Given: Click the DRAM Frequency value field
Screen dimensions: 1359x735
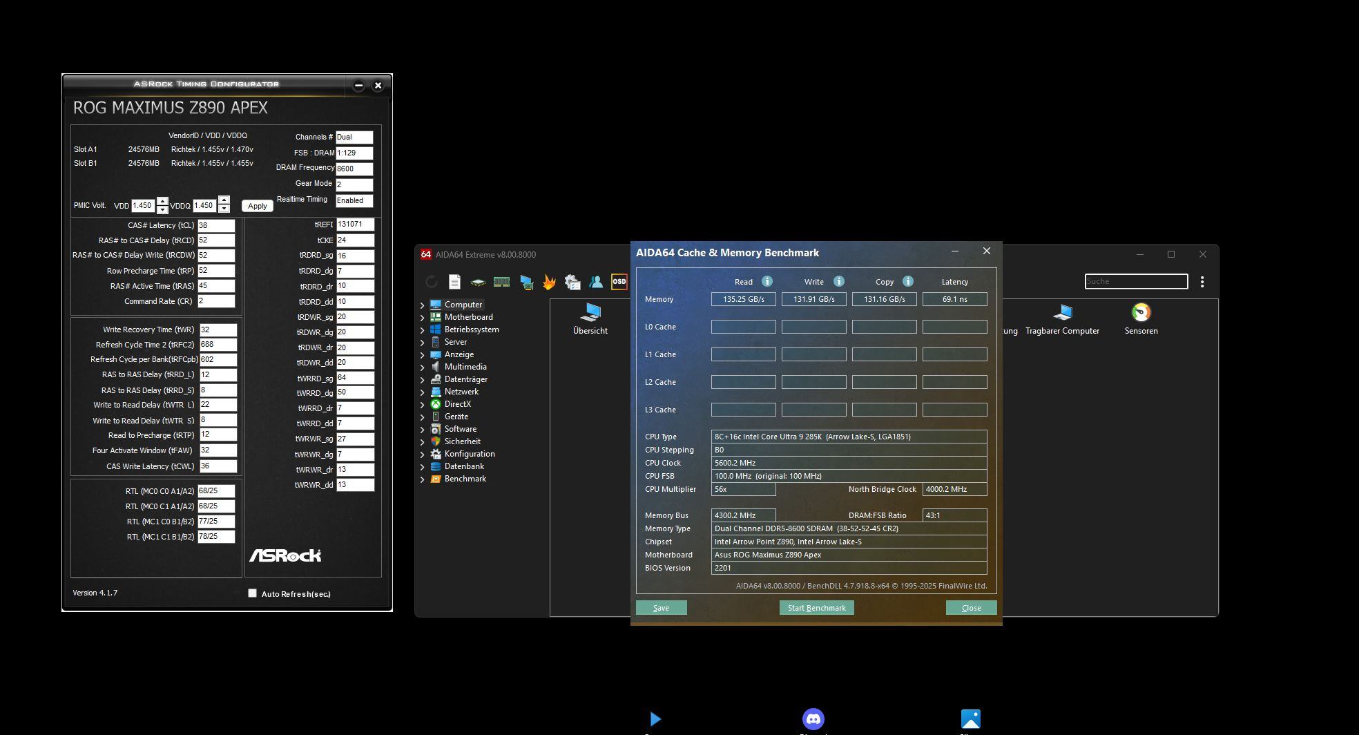Looking at the screenshot, I should click(x=354, y=169).
